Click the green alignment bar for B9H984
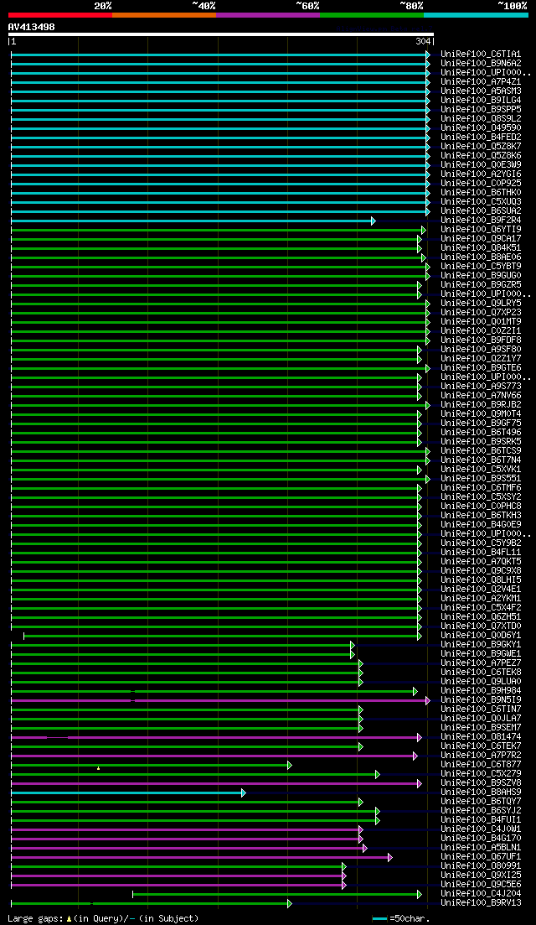Image resolution: width=536 pixels, height=925 pixels. click(214, 691)
